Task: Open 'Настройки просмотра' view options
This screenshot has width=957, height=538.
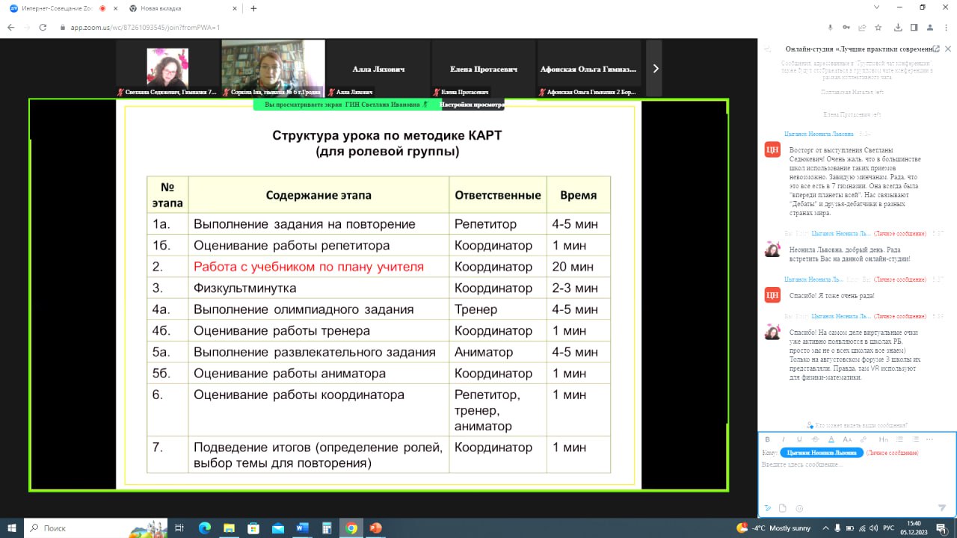Action: click(472, 105)
